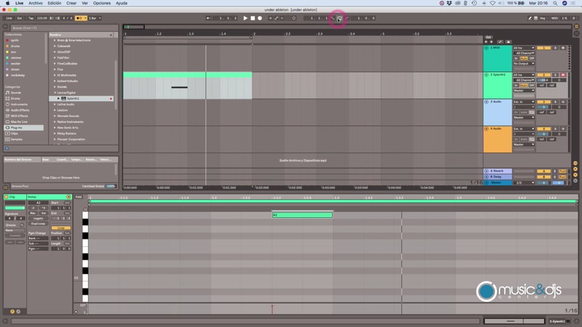The height and width of the screenshot is (327, 582).
Task: Open the Crear menu
Action: [x=72, y=3]
